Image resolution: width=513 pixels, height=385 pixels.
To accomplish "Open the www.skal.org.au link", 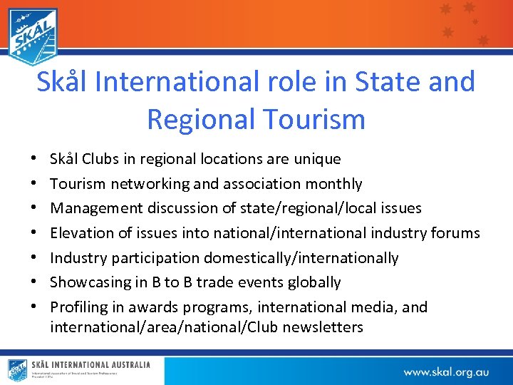I will 446,372.
